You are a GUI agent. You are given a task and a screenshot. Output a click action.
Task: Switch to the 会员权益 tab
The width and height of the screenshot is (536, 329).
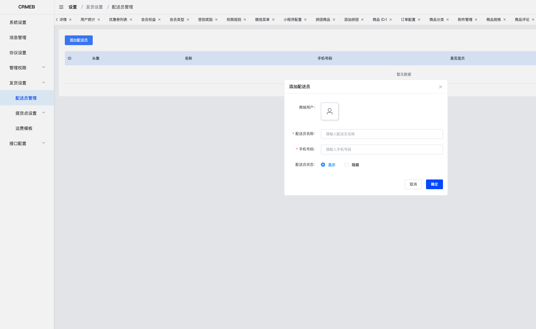tap(148, 19)
